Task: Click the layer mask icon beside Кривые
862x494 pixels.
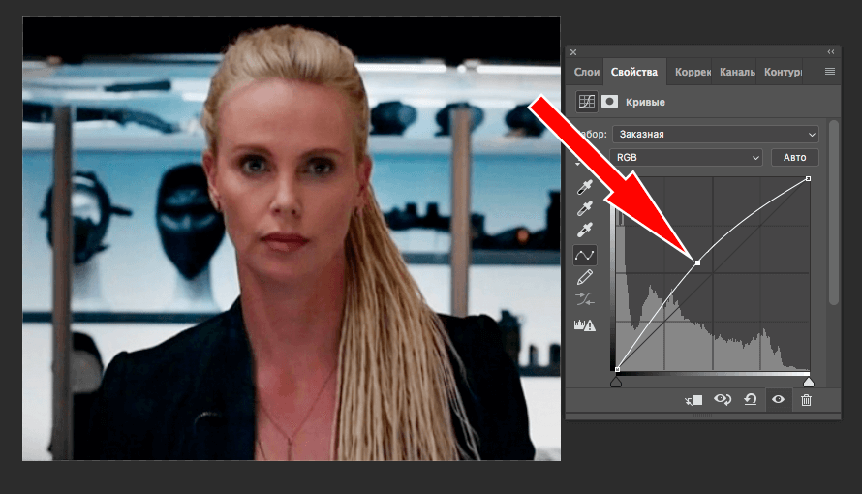Action: tap(609, 102)
